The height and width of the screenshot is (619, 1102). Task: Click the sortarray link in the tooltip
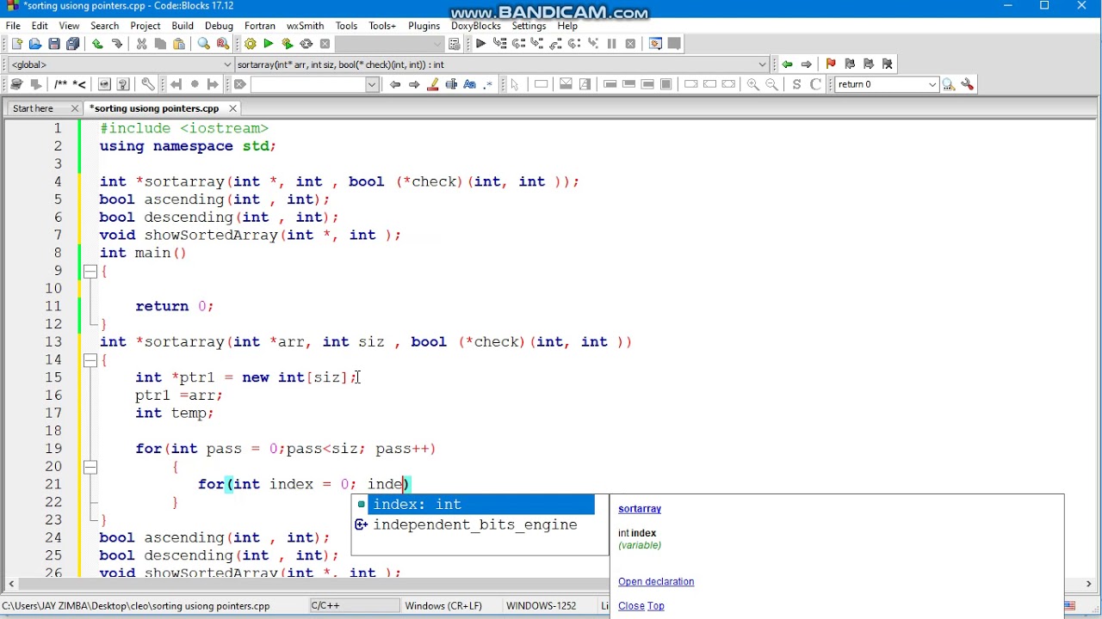pos(640,509)
